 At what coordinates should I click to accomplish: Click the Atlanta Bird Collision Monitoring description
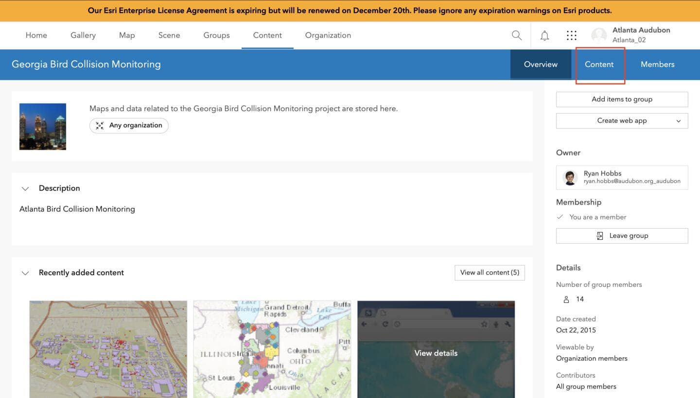(x=77, y=209)
